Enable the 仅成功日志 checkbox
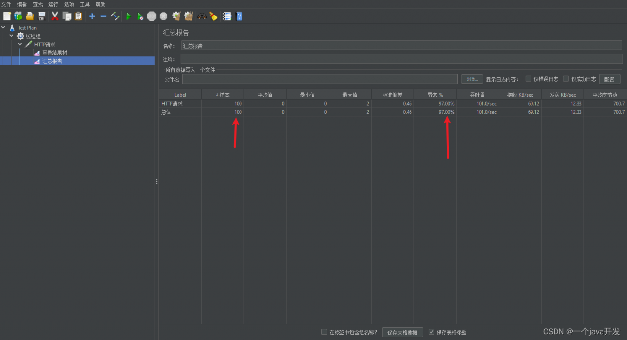Screen dimensions: 627x340 click(x=566, y=79)
